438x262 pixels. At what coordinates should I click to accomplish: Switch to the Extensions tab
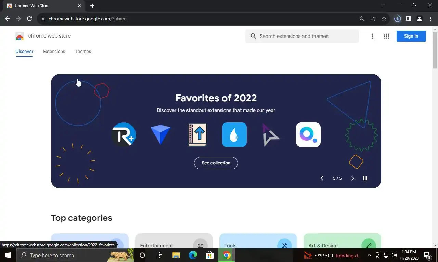(x=54, y=52)
